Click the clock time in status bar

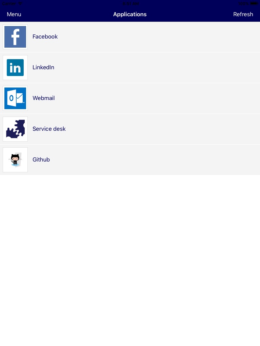[131, 3]
